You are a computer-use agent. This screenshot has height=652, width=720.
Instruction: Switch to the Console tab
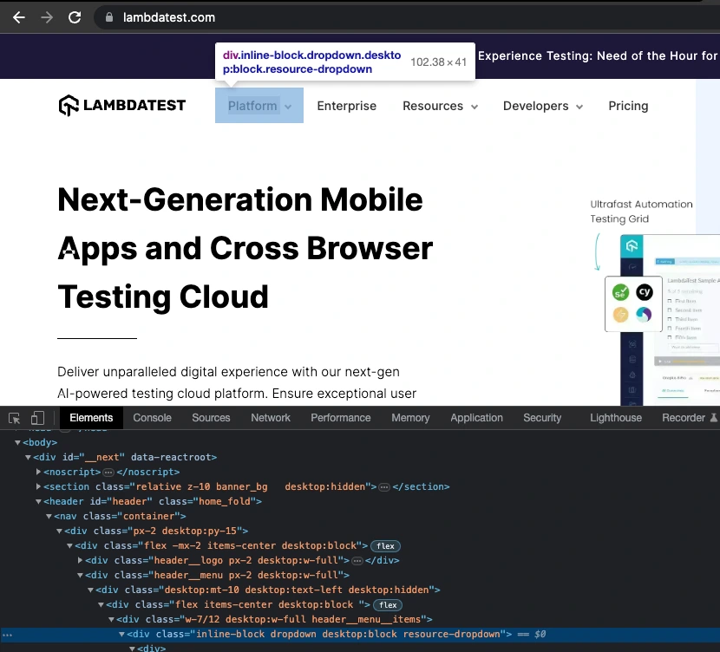pos(152,418)
